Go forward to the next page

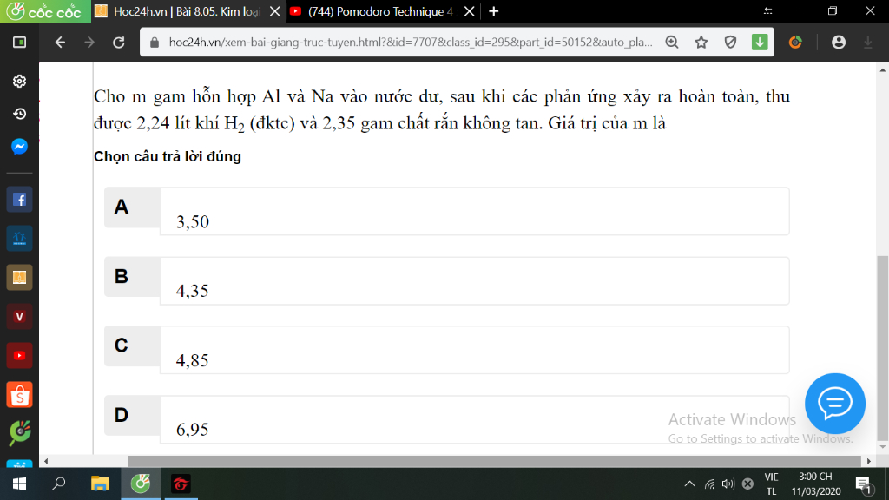coord(89,42)
